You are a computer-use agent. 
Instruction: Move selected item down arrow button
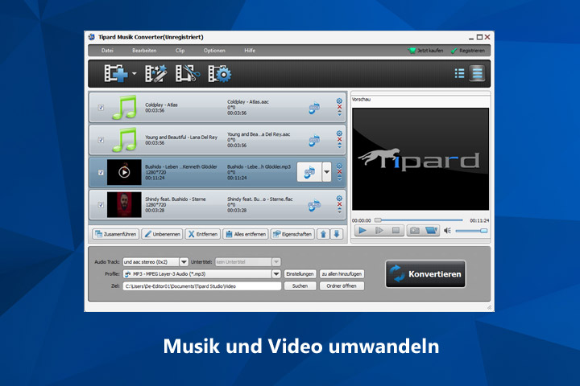(337, 234)
